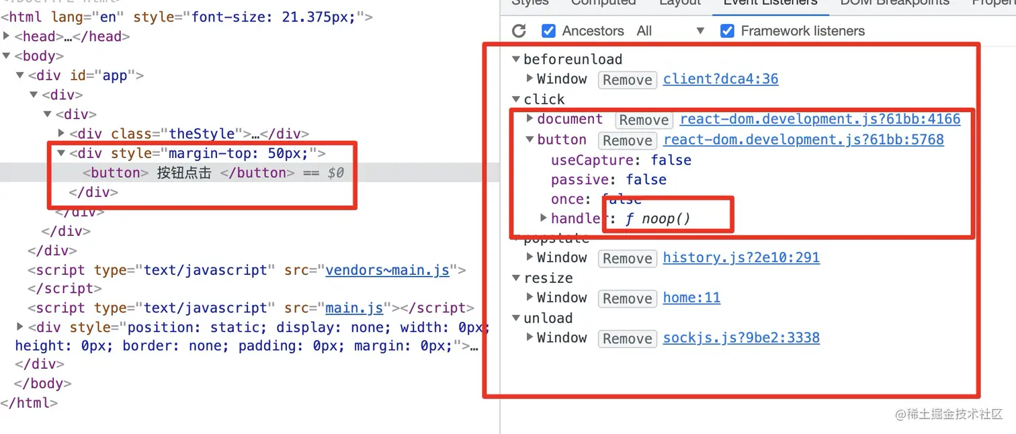Open the sockjs.js?9be2:3338 source link
This screenshot has height=434, width=1016.
741,338
